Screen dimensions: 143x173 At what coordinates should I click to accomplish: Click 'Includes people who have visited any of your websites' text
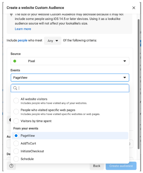tap(54, 103)
